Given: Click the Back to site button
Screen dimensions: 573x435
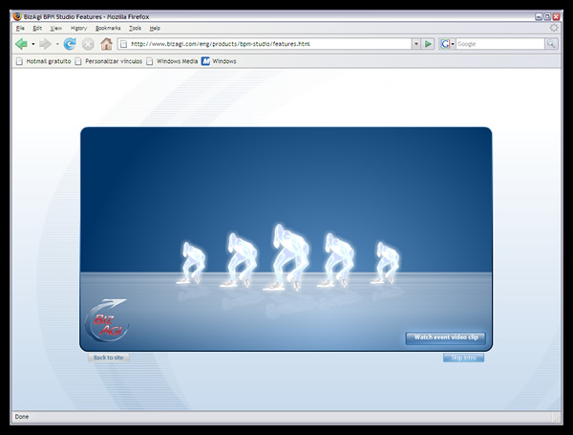Looking at the screenshot, I should 107,358.
